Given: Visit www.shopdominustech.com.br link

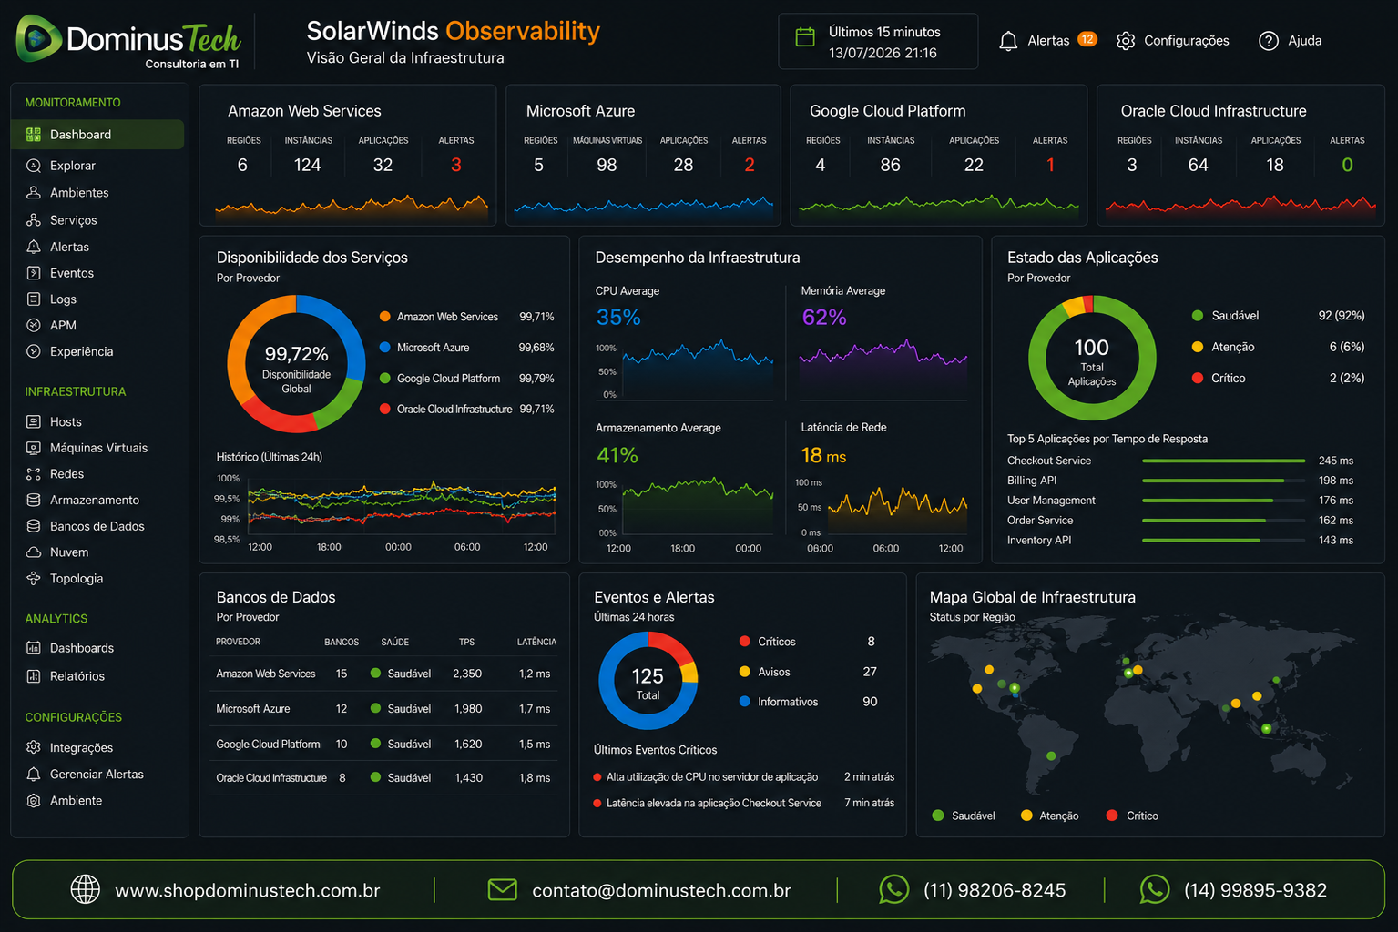Looking at the screenshot, I should click(248, 890).
